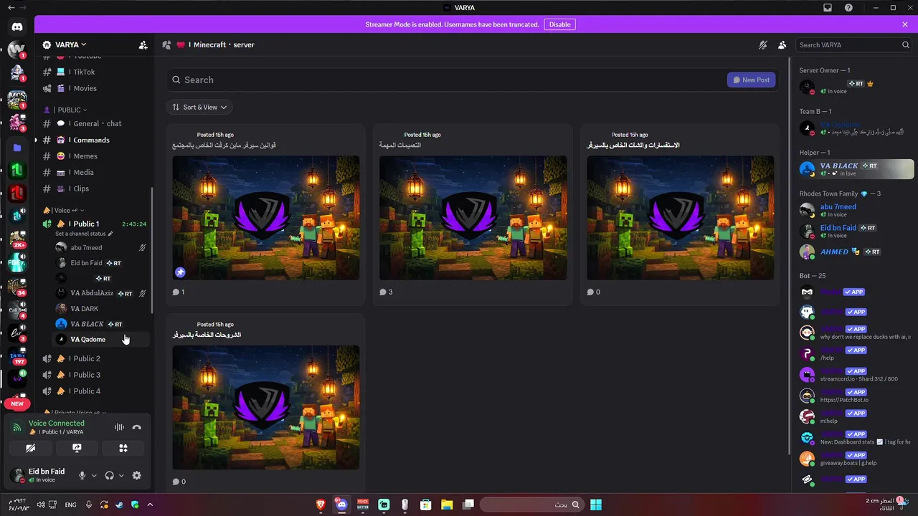This screenshot has width=918, height=516.
Task: Open the Sort & View dropdown
Action: click(199, 107)
